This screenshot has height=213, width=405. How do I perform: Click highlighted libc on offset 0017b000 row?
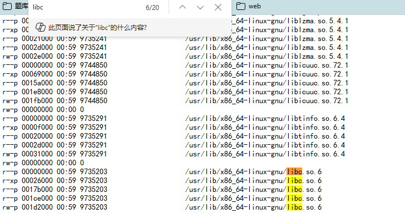coord(294,189)
